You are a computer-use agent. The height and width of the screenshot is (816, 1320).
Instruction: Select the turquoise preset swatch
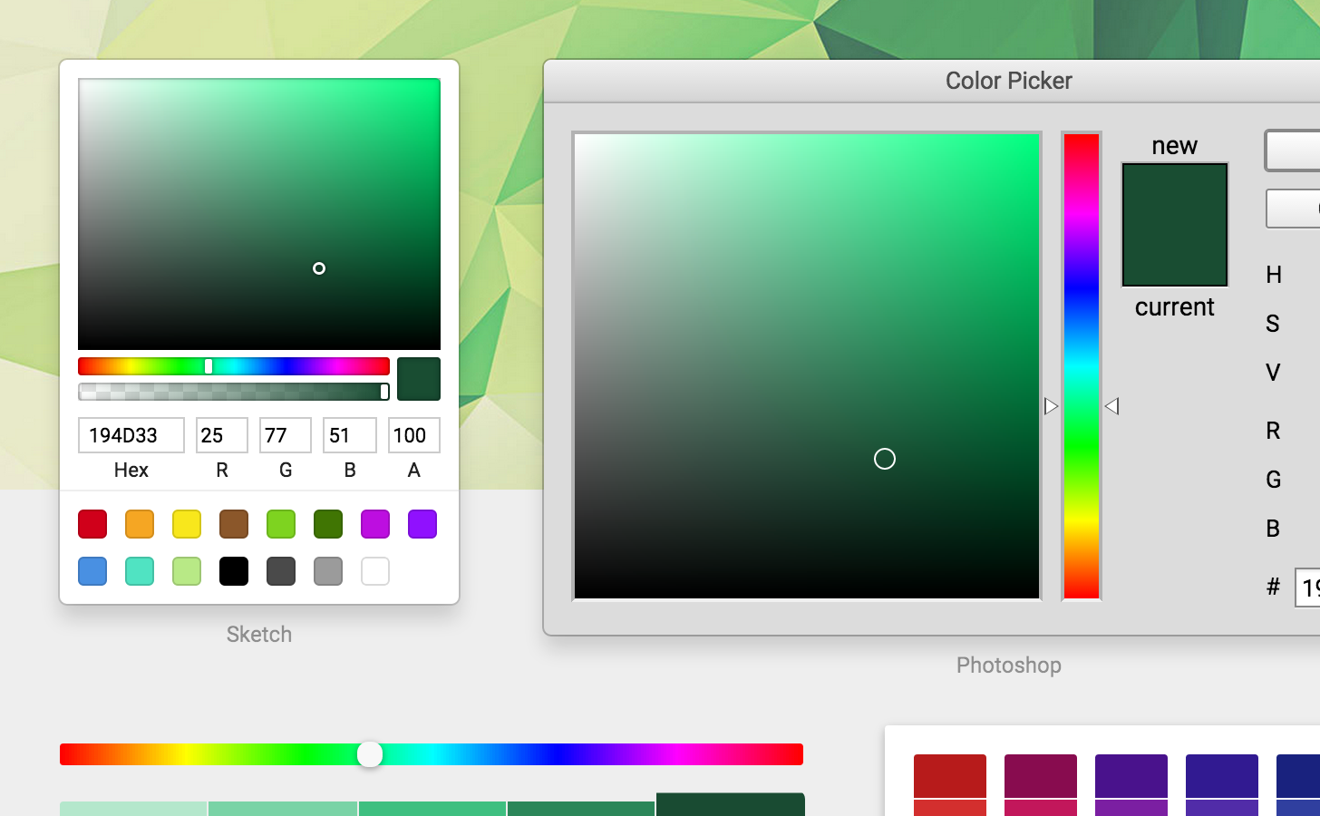140,571
